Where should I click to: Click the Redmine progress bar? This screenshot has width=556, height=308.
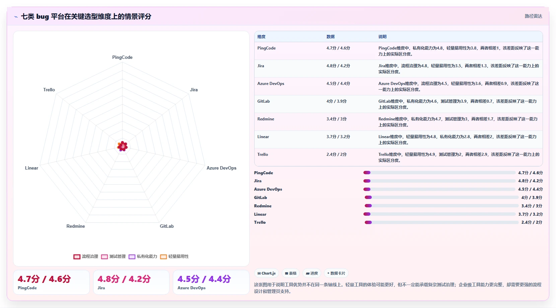click(441, 206)
